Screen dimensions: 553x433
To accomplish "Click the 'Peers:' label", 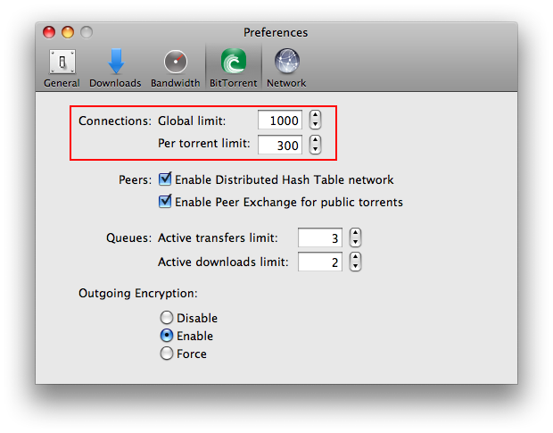I will point(135,180).
